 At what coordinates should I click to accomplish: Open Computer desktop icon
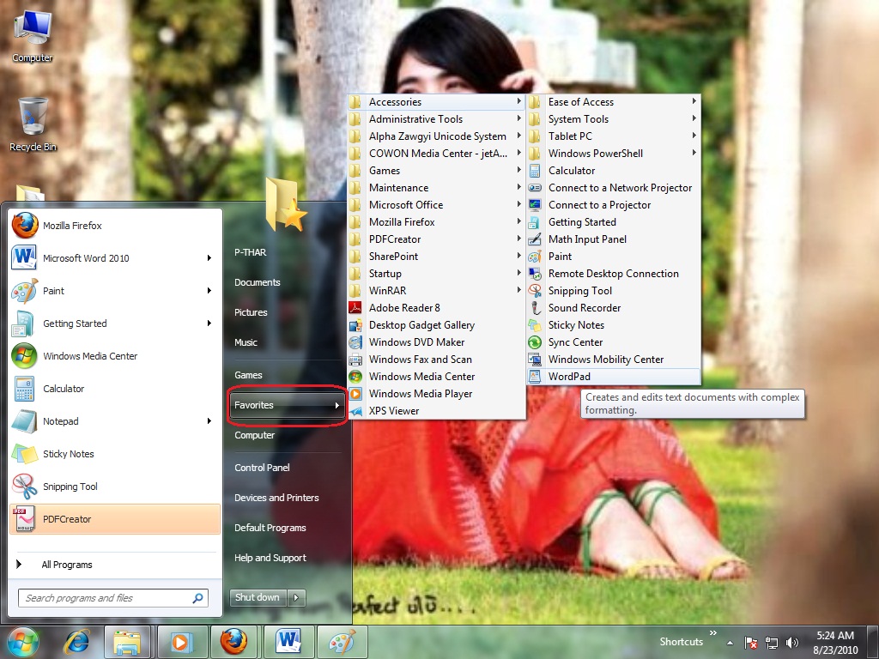(x=32, y=37)
